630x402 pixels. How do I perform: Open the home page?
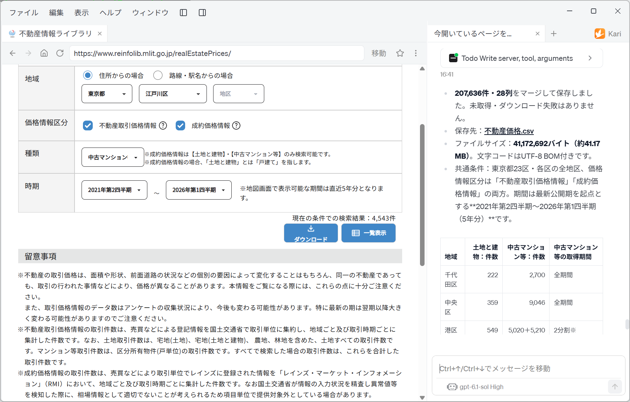(44, 53)
